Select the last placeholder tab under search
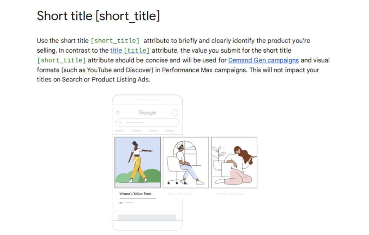This screenshot has width=369, height=235. pos(170,131)
